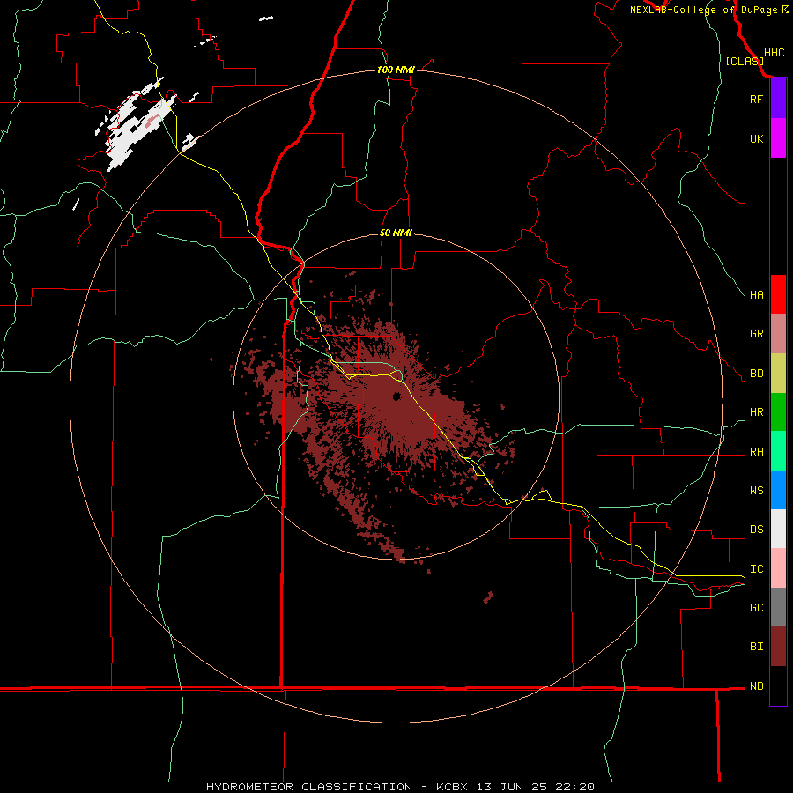793x793 pixels.
Task: Click the pink graupel patch inside the white echo
Action: pyautogui.click(x=151, y=121)
